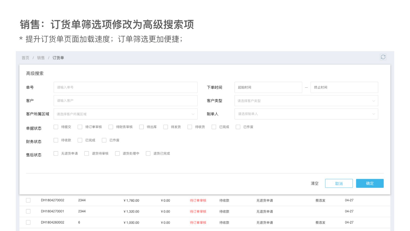
Task: Navigate to 销售 breadcrumb link
Action: coord(41,58)
